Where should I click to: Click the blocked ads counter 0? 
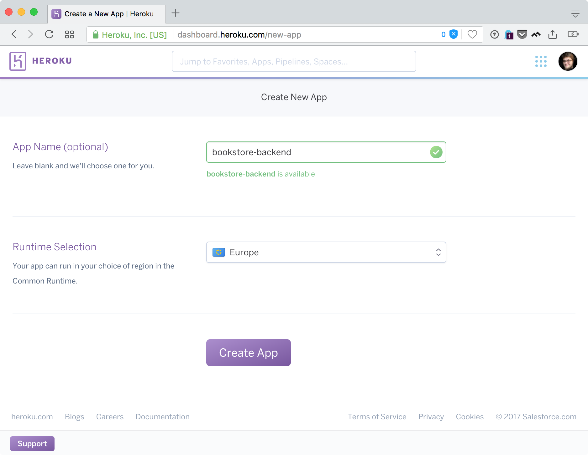click(x=443, y=34)
